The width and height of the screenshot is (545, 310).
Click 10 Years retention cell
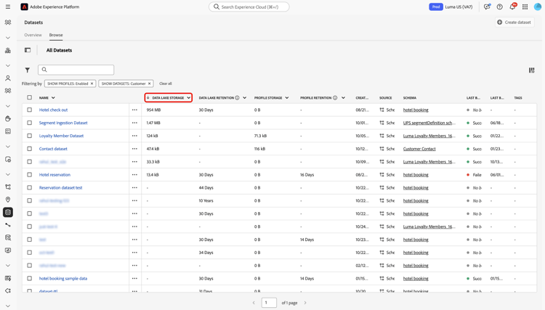(206, 200)
